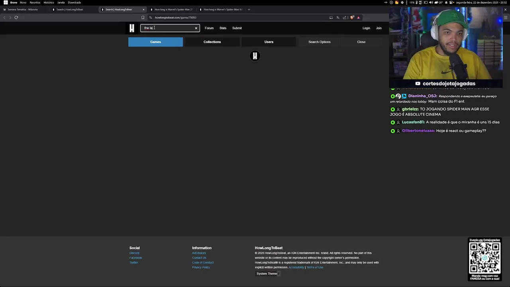Close the search overlay with Close button
This screenshot has width=510, height=287.
tap(361, 42)
